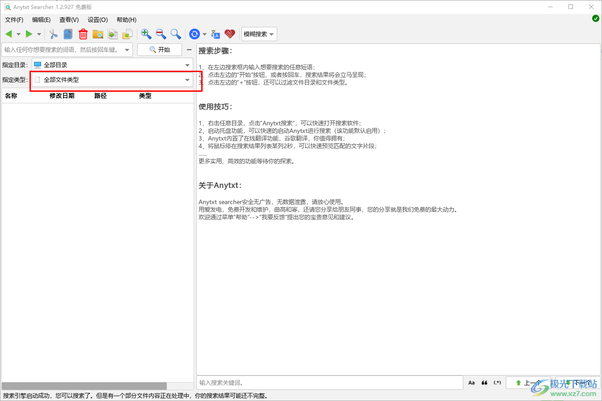Click the green Back arrow
This screenshot has height=401, width=602.
tap(8, 34)
